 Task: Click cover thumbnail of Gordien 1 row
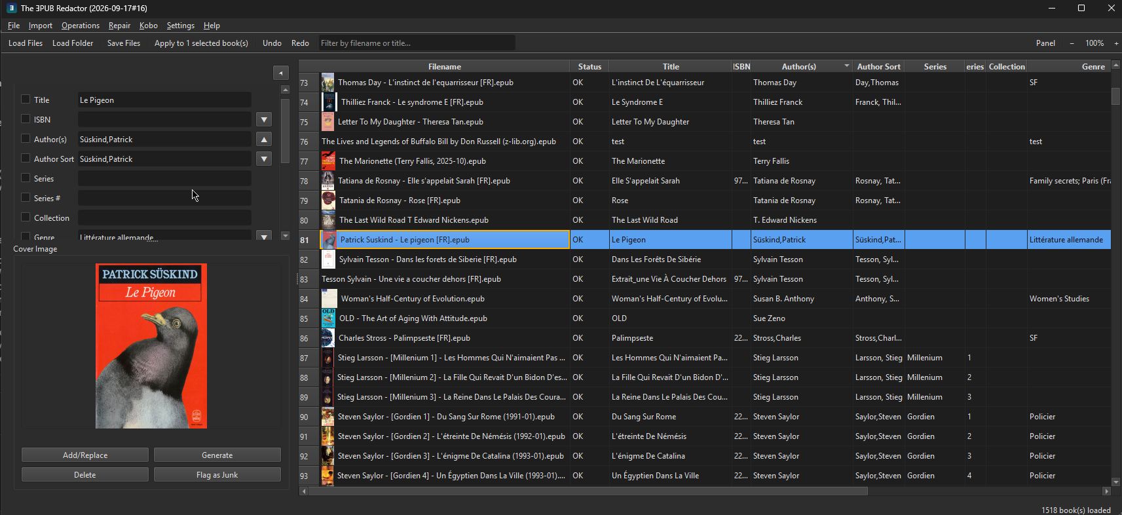tap(328, 417)
